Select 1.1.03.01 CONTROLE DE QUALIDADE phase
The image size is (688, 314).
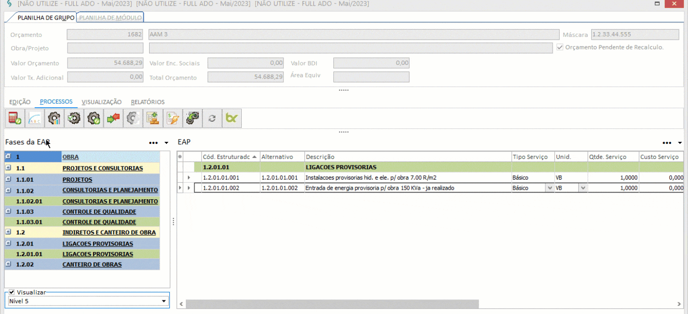point(99,222)
